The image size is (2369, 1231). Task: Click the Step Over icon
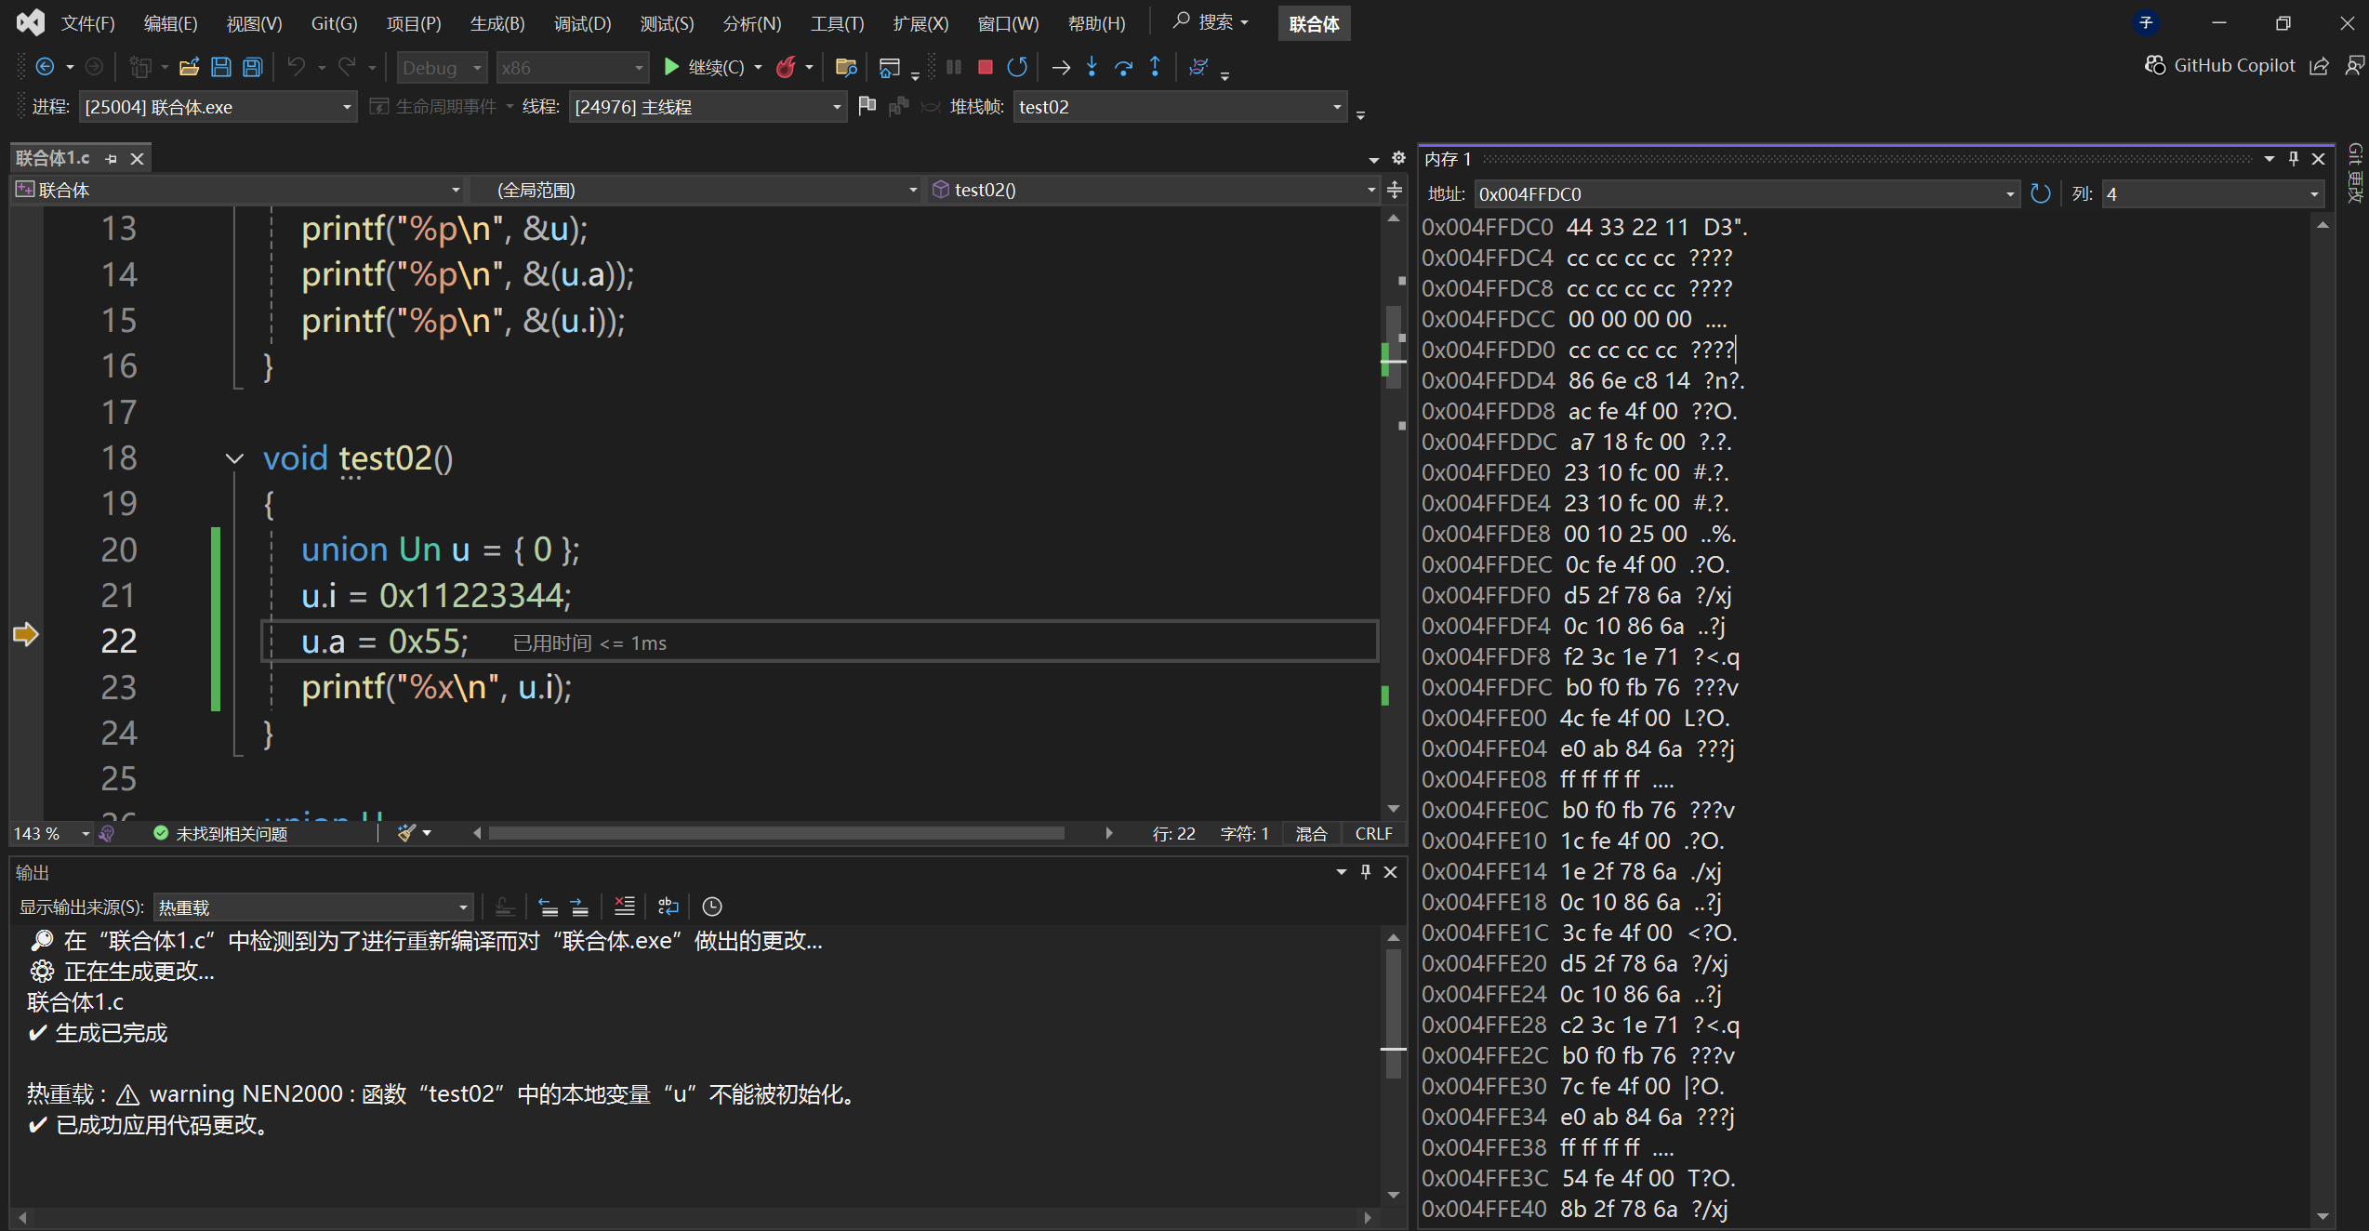1123,67
